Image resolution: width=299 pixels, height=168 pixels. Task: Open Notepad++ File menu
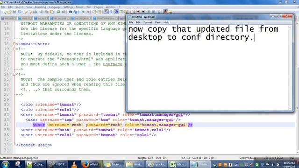(3, 7)
